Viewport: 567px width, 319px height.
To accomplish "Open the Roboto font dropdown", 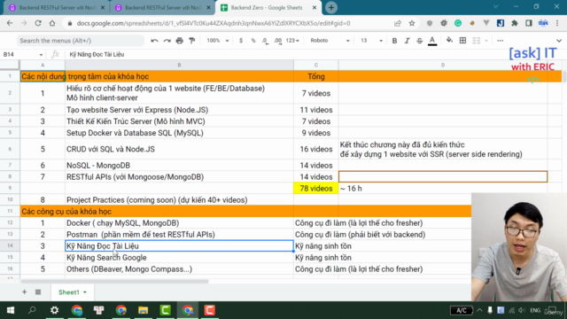I will click(x=330, y=41).
